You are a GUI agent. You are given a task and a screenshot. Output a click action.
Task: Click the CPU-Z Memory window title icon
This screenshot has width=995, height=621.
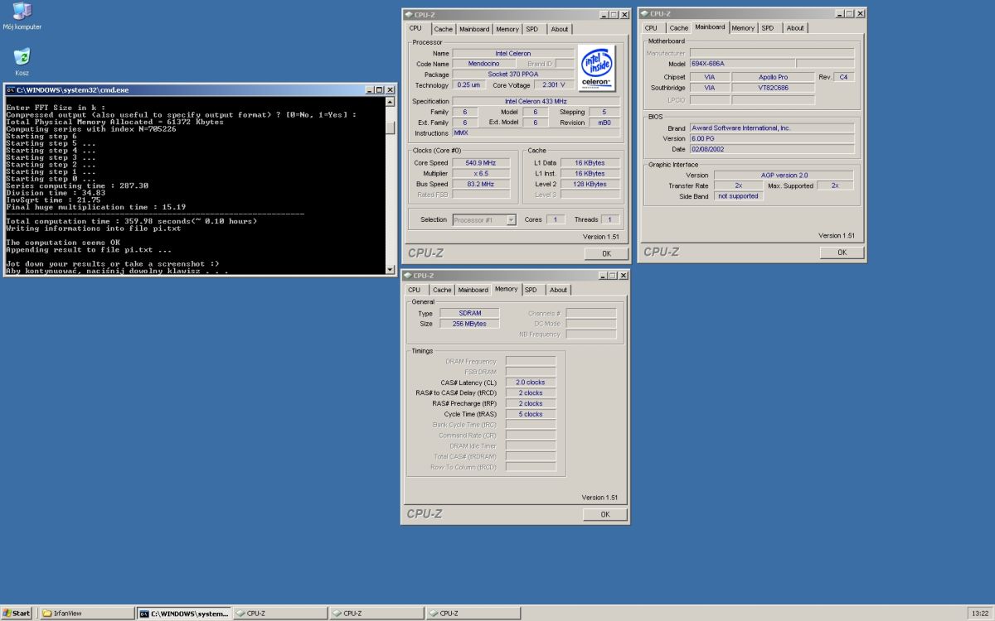coord(409,275)
